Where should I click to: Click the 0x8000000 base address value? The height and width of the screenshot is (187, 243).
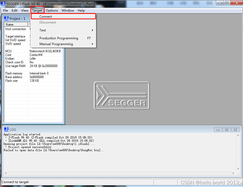[37, 77]
